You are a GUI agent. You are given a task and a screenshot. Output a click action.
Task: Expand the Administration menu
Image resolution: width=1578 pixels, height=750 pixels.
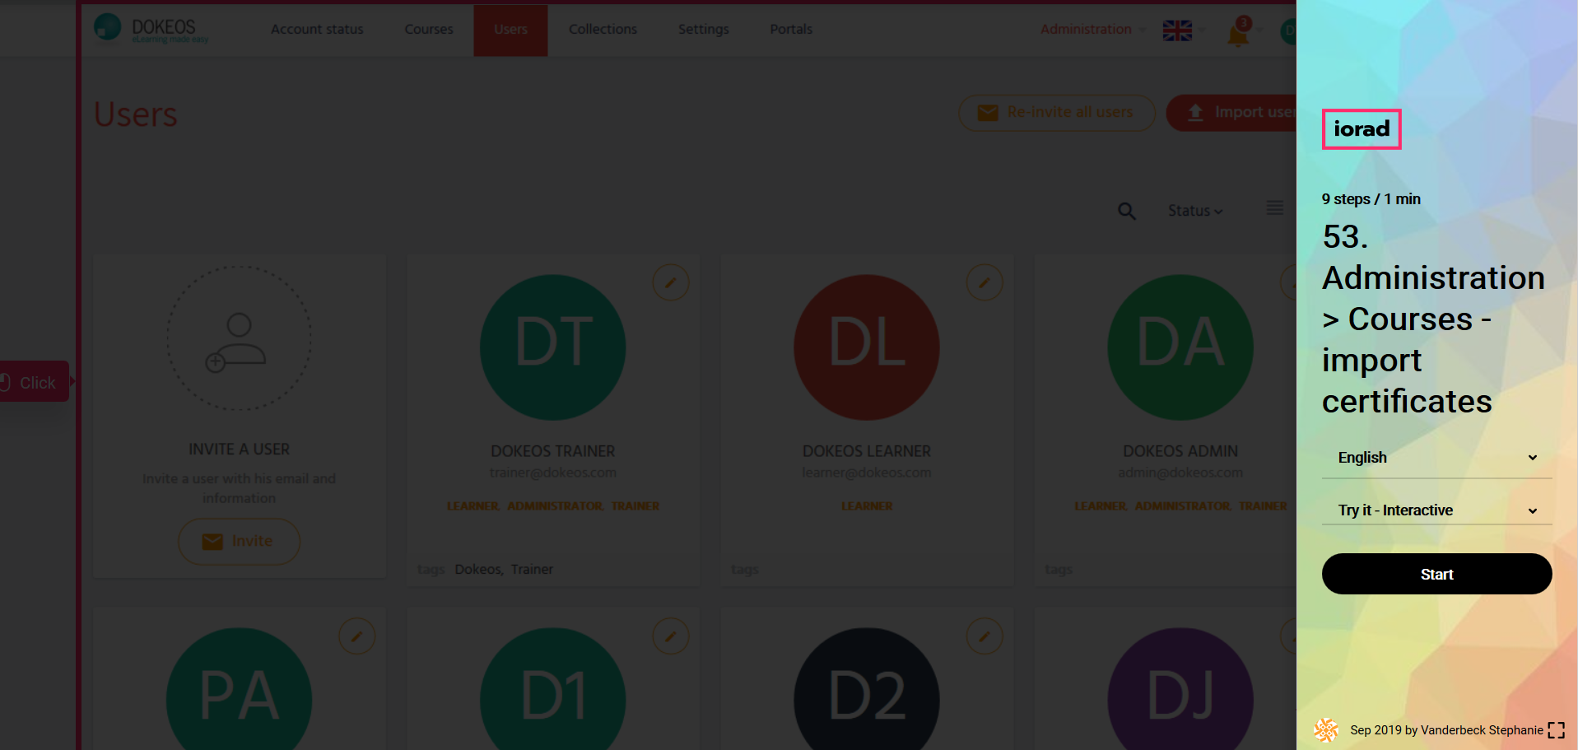pyautogui.click(x=1091, y=30)
